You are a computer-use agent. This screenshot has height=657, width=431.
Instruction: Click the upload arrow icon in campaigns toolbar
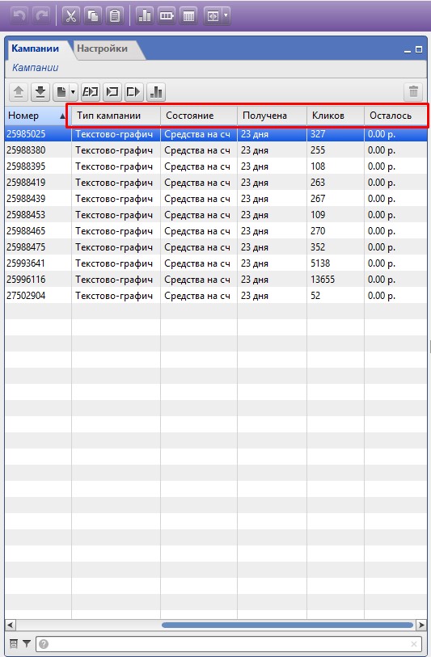pos(19,92)
